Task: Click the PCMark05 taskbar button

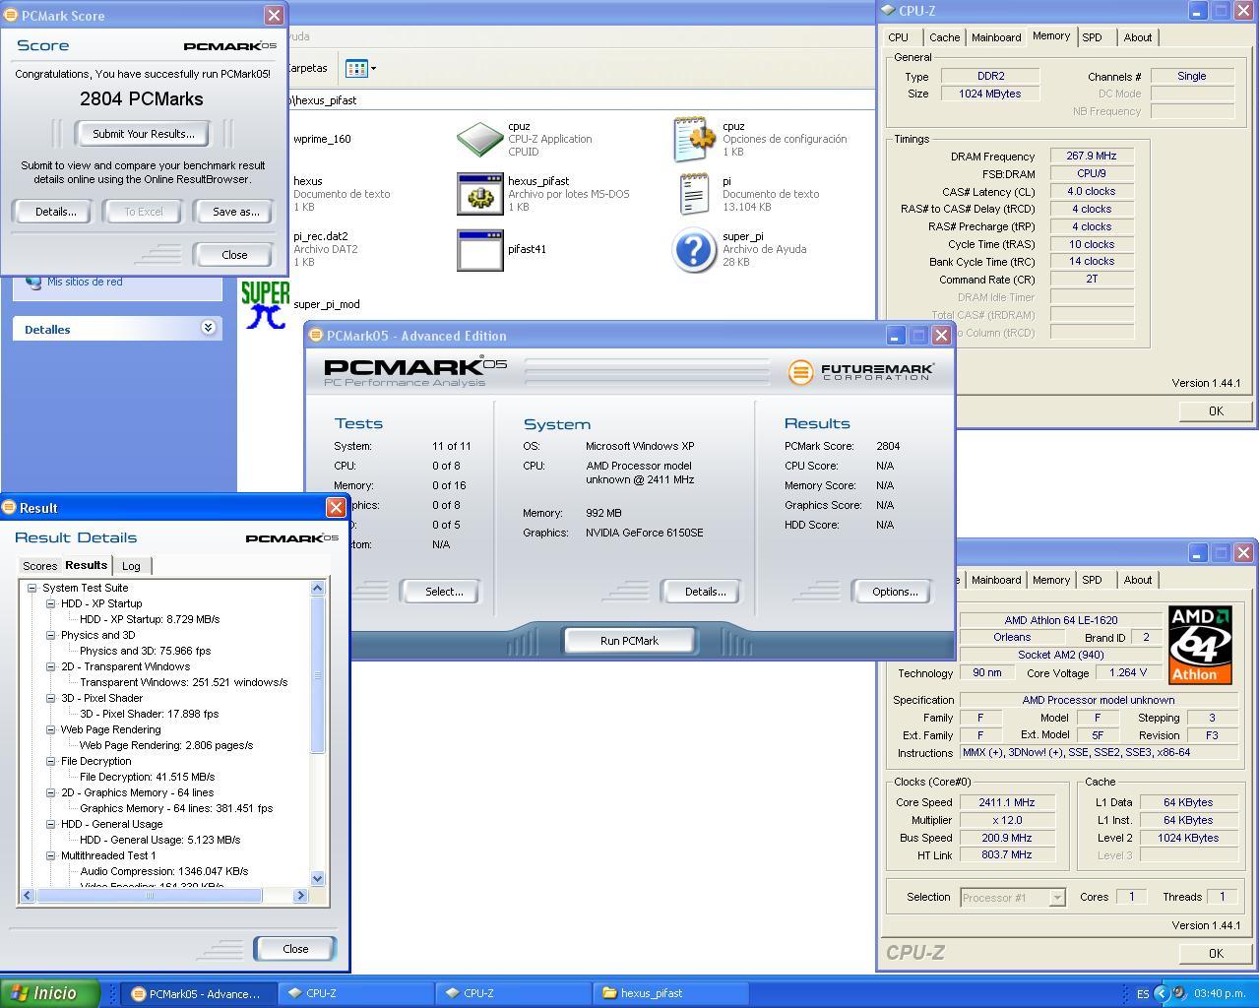Action: coord(197,993)
